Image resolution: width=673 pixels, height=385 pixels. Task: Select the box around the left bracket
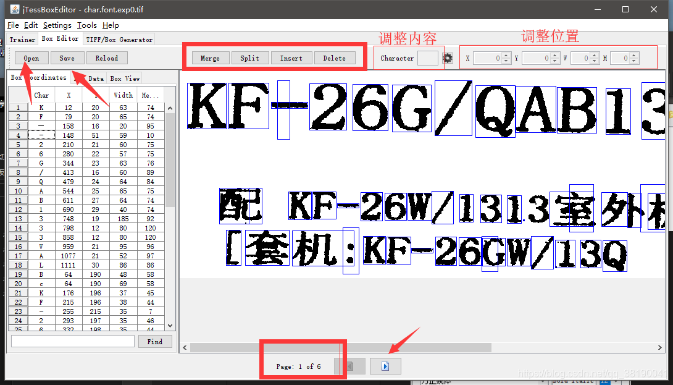(x=234, y=248)
